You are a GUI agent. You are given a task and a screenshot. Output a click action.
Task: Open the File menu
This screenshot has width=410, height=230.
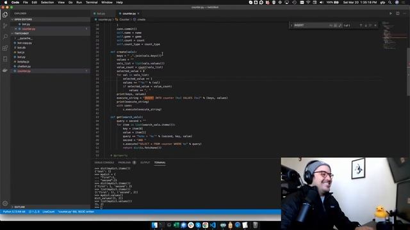point(26,3)
